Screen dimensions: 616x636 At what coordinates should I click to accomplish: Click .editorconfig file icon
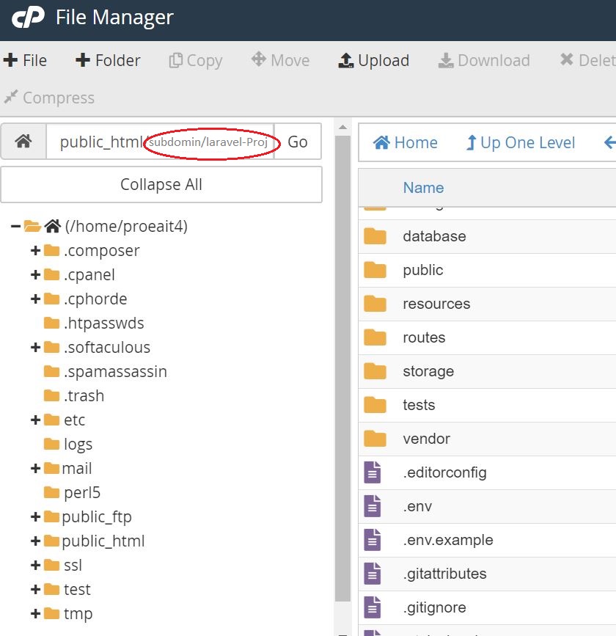coord(373,472)
